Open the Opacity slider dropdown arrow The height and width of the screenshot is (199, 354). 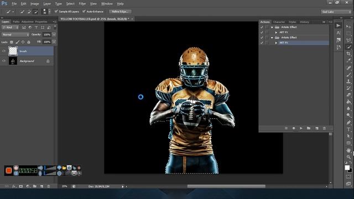54,34
